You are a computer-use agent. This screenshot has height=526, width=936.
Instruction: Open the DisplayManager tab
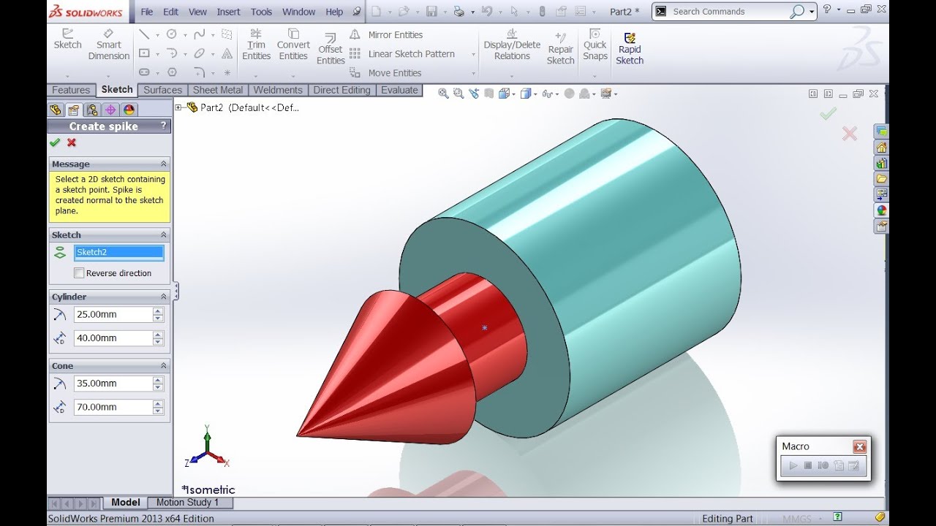coord(129,110)
